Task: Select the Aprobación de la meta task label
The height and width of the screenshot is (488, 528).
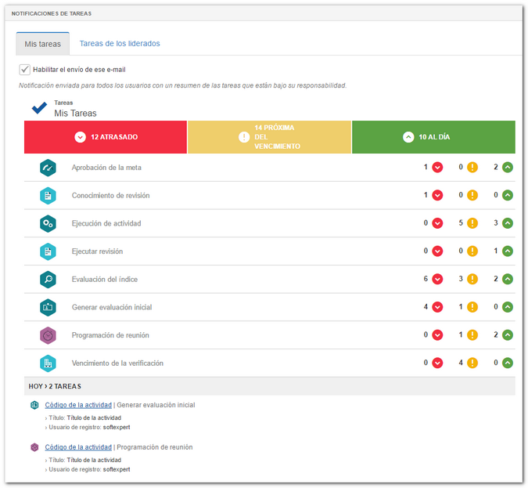Action: pos(106,168)
